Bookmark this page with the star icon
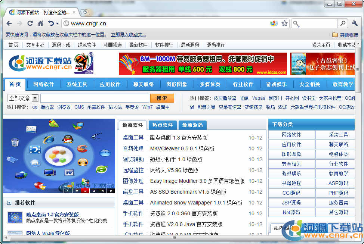Screen dimensions: 364x244 [x=284, y=24]
